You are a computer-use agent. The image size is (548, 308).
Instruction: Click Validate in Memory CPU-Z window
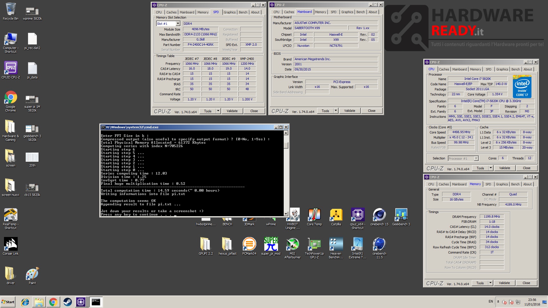(x=504, y=283)
